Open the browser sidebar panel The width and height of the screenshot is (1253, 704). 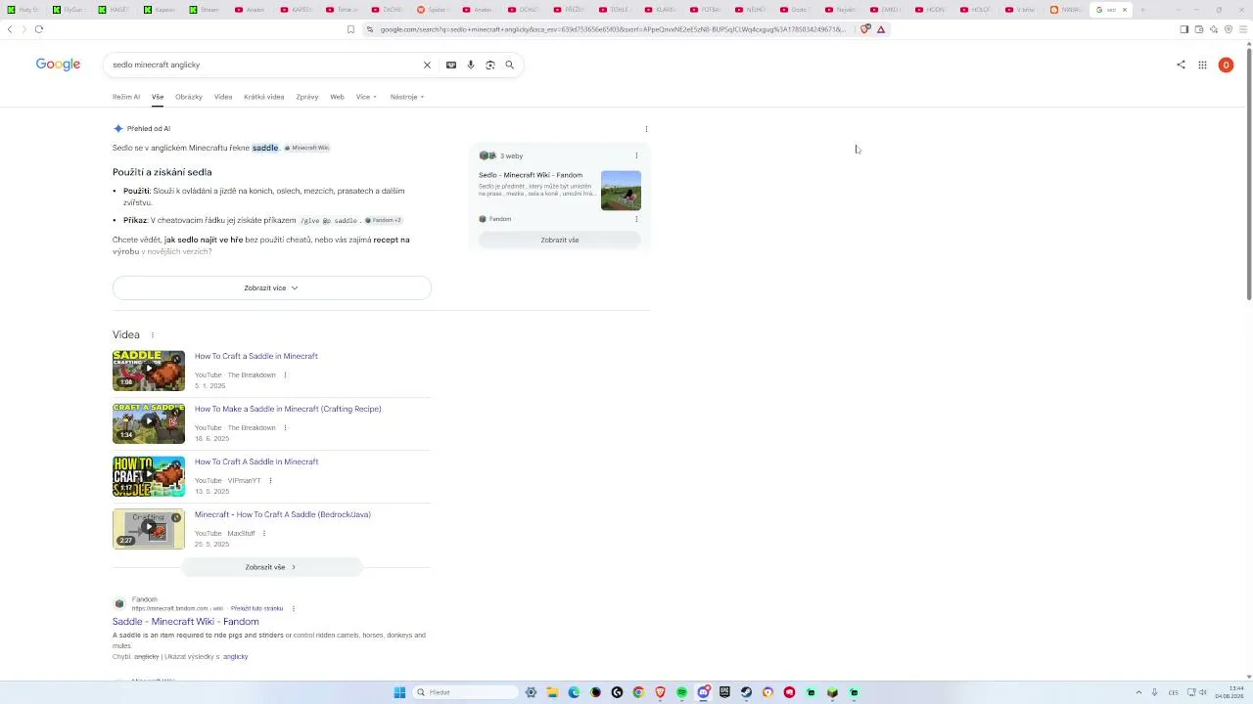point(1183,29)
